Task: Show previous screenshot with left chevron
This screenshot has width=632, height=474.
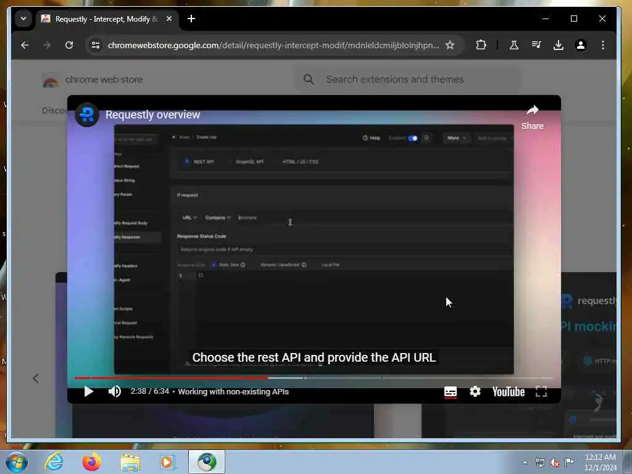Action: (x=36, y=378)
